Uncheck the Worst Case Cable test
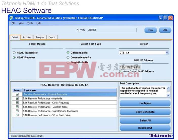 [17, 115]
